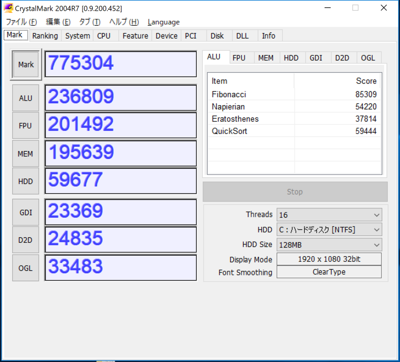Open the ヘルプ (H) menu

click(124, 22)
